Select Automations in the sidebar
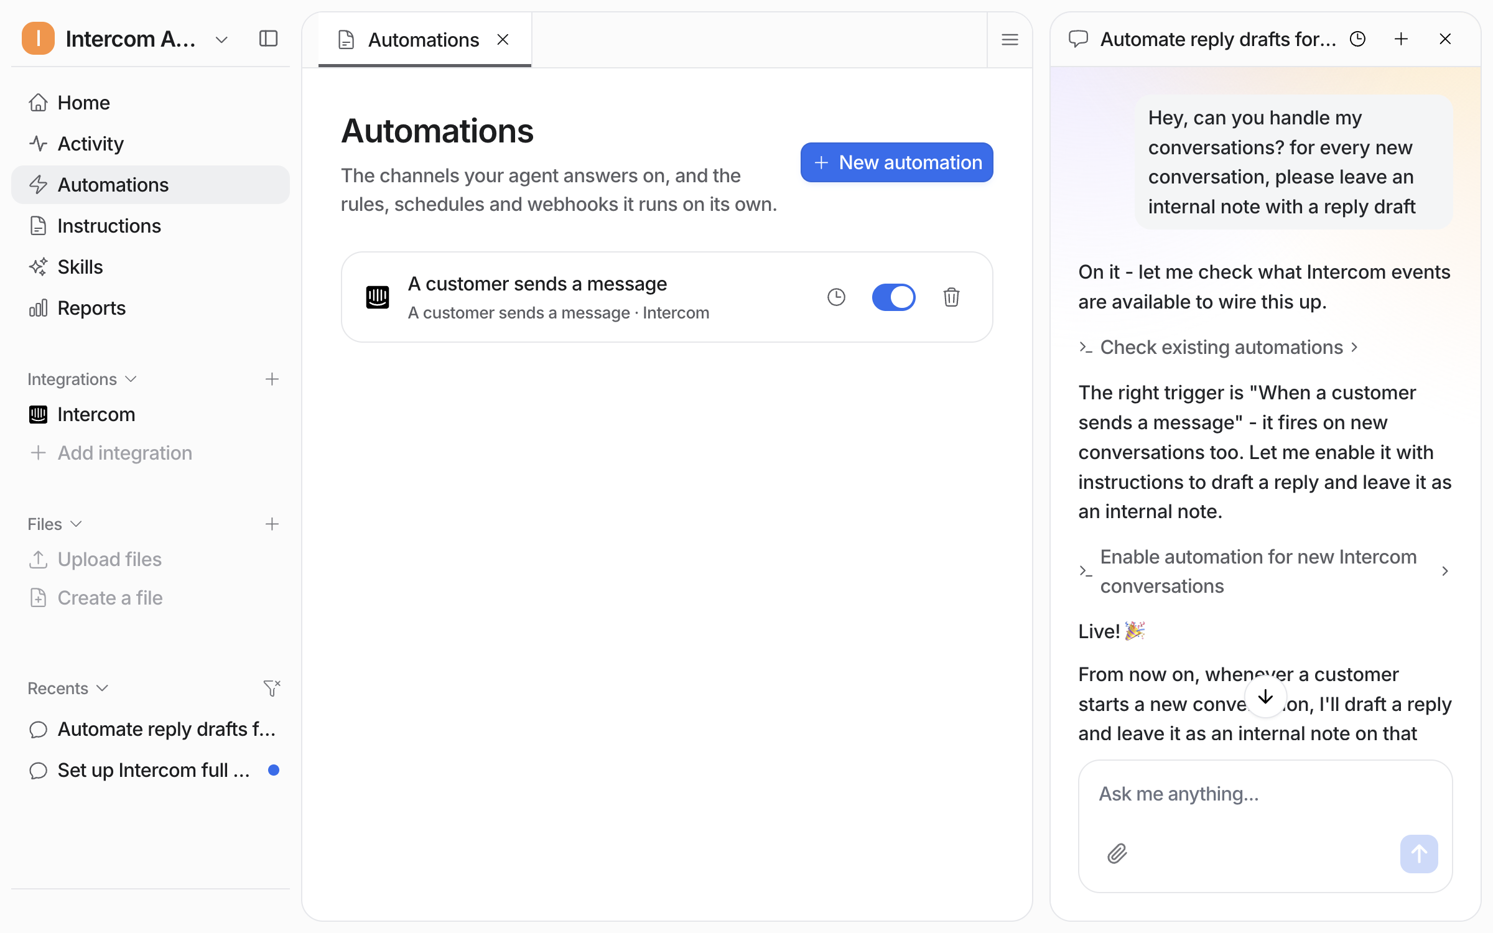This screenshot has height=933, width=1493. (x=150, y=185)
